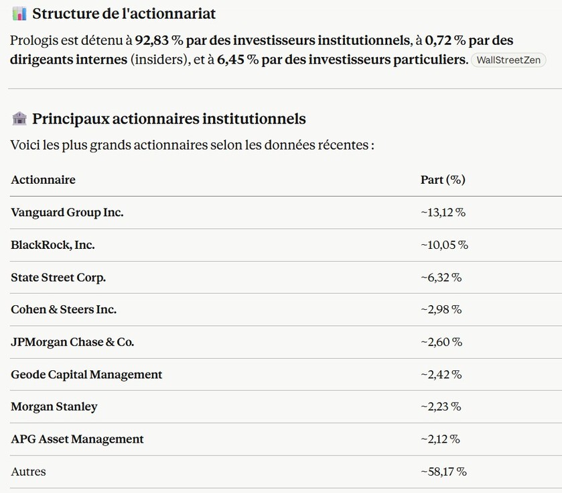Click the bold "92,83 %" institutional figure
This screenshot has height=493, width=562.
159,40
